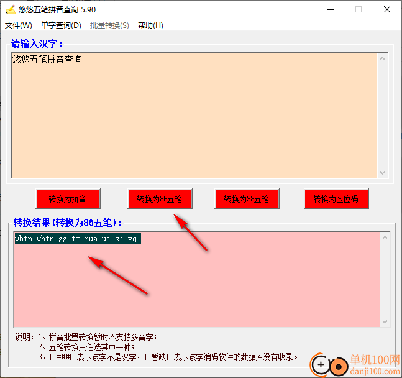Viewport: 402px width, 378px height.
Task: Click the 转换为98五笔 button
Action: (247, 199)
